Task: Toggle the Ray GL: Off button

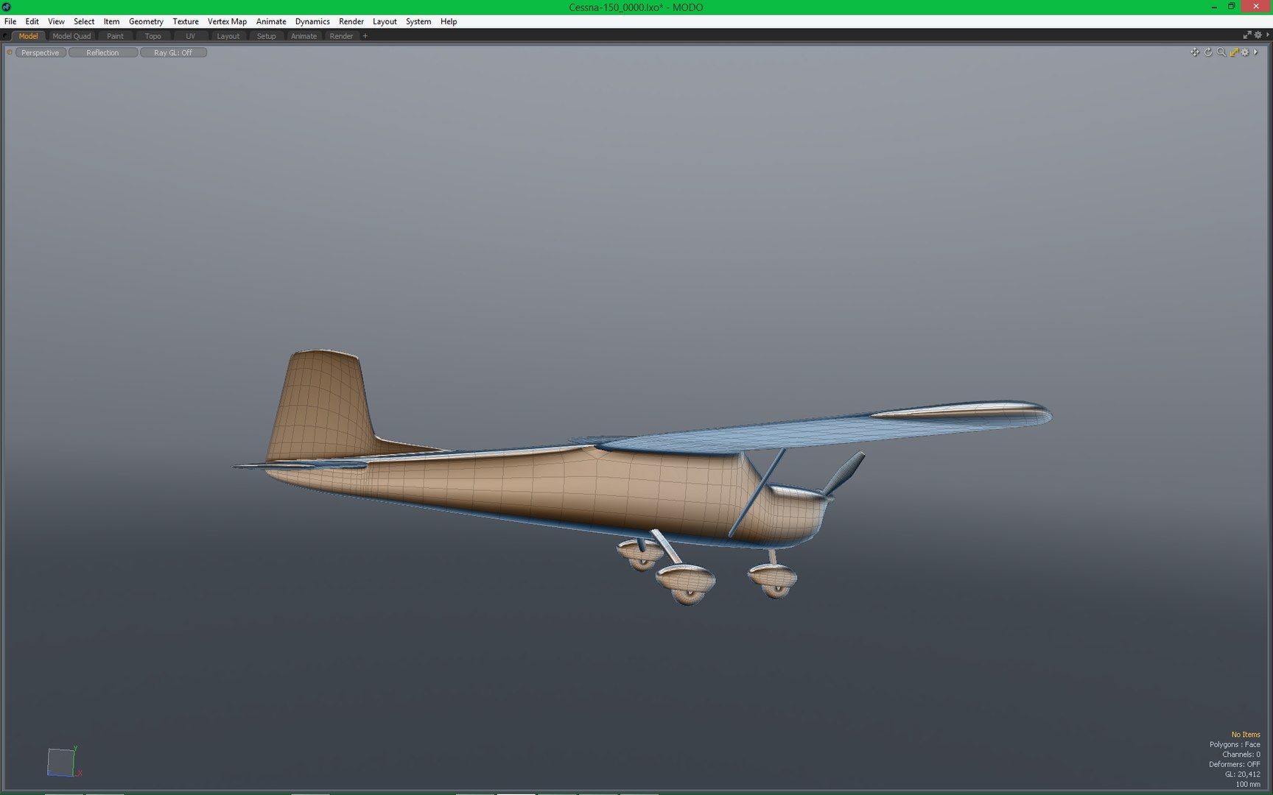Action: point(173,52)
